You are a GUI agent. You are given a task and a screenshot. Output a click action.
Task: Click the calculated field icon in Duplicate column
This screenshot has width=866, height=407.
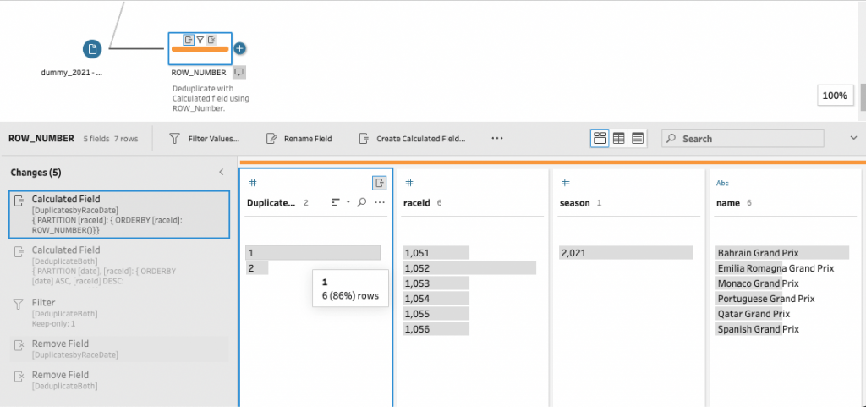(380, 183)
